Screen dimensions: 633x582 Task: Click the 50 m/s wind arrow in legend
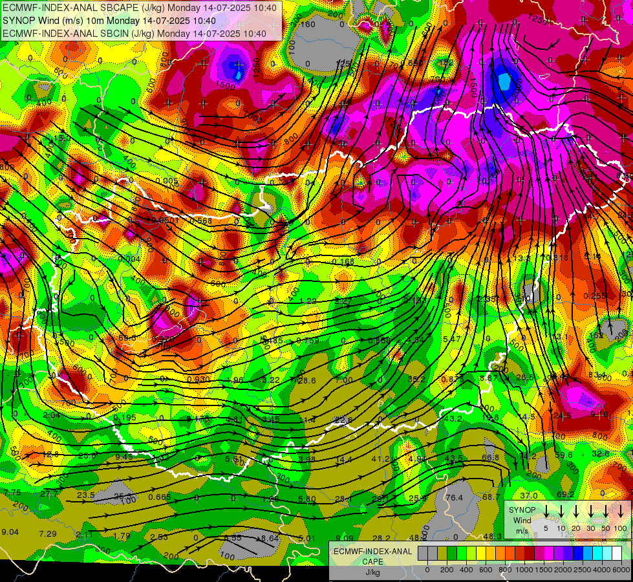(x=606, y=512)
